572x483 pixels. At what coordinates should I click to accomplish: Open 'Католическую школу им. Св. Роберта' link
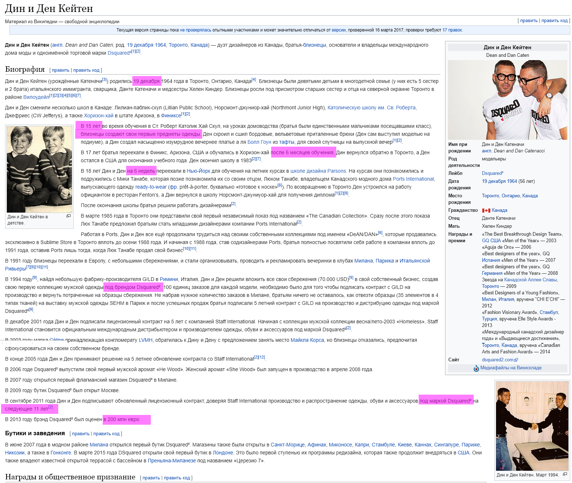pyautogui.click(x=371, y=108)
